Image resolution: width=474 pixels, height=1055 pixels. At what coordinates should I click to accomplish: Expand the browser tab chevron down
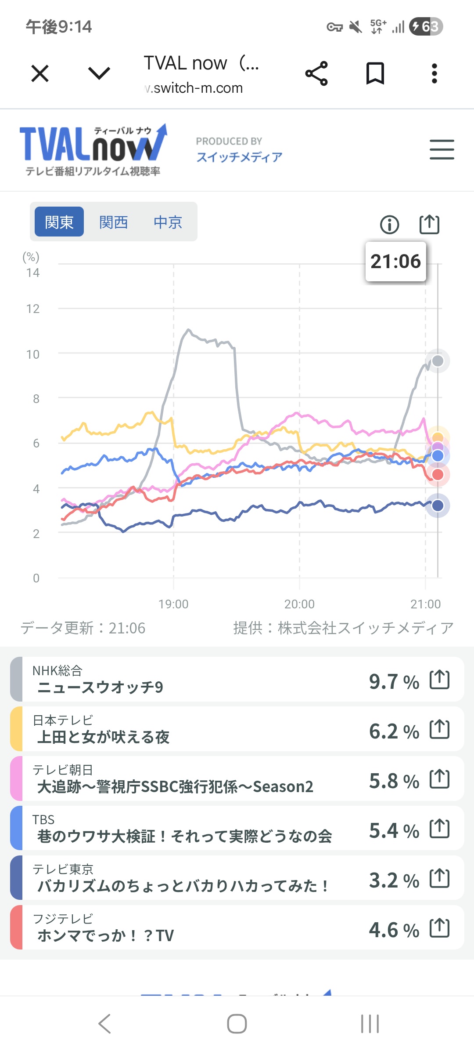coord(99,73)
